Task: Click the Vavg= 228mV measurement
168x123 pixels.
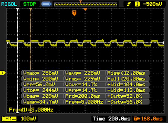Action: coord(83,73)
